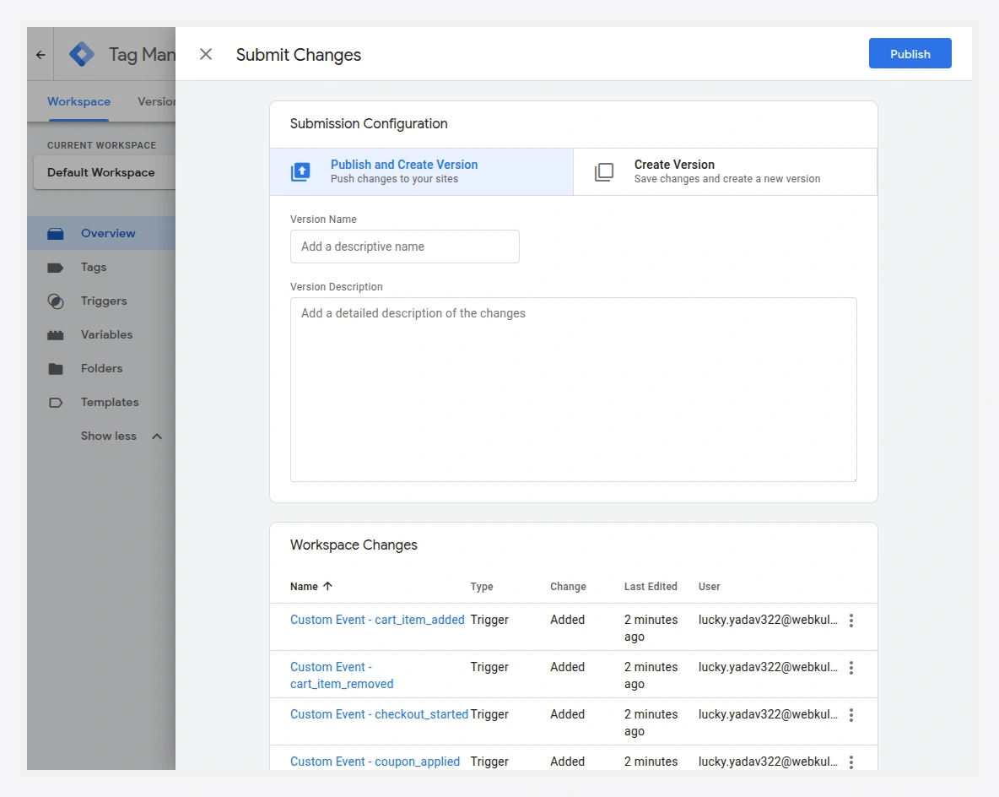Screen dimensions: 999x797
Task: Open more options for checkout_started row
Action: (851, 715)
